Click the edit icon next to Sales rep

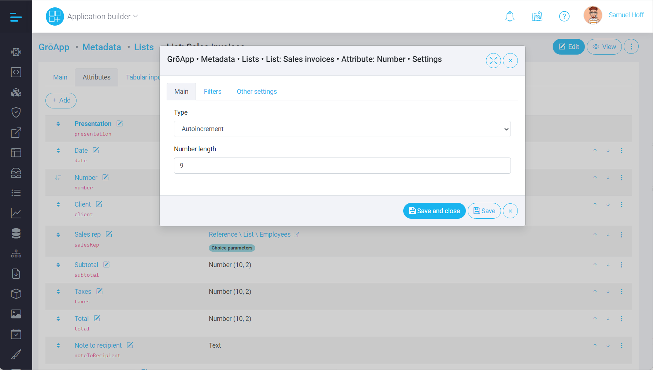(x=109, y=234)
